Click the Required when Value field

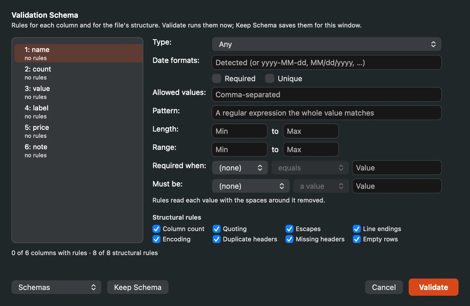397,168
